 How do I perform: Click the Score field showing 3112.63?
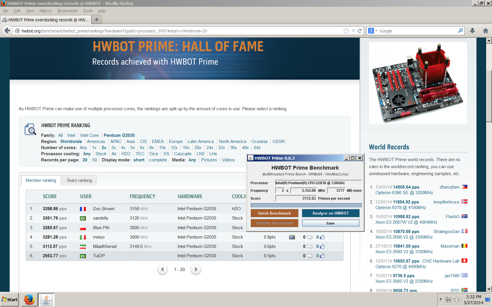pyautogui.click(x=296, y=198)
